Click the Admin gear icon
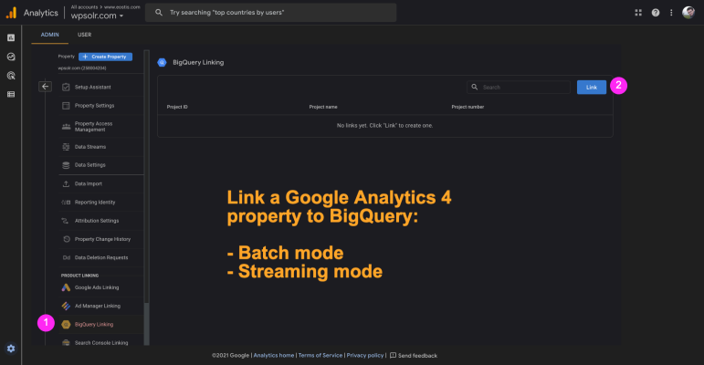 pos(11,349)
